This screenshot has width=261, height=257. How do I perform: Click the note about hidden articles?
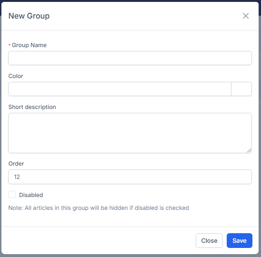(x=99, y=208)
